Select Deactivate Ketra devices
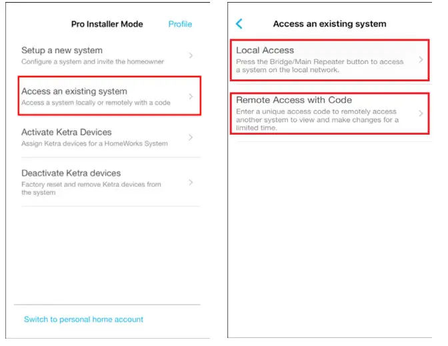The width and height of the screenshot is (448, 346). click(x=109, y=182)
